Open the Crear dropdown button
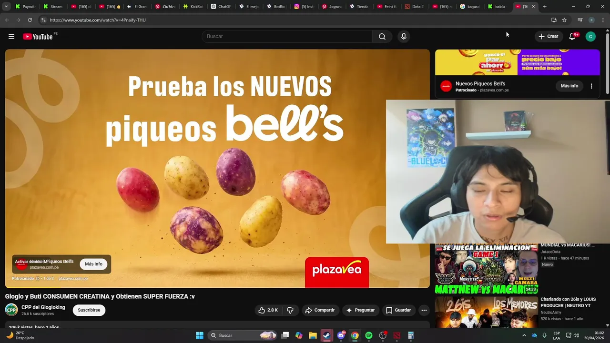This screenshot has height=343, width=610. tap(549, 37)
